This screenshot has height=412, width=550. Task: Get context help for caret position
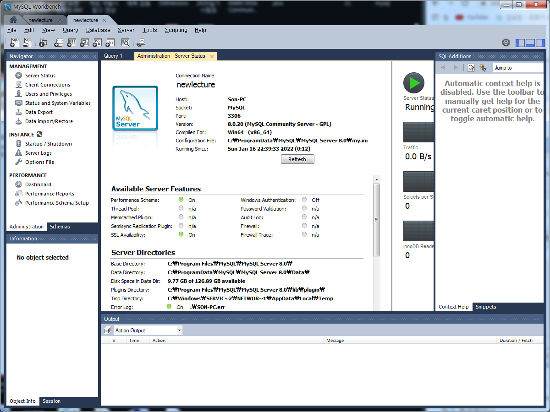[471, 68]
